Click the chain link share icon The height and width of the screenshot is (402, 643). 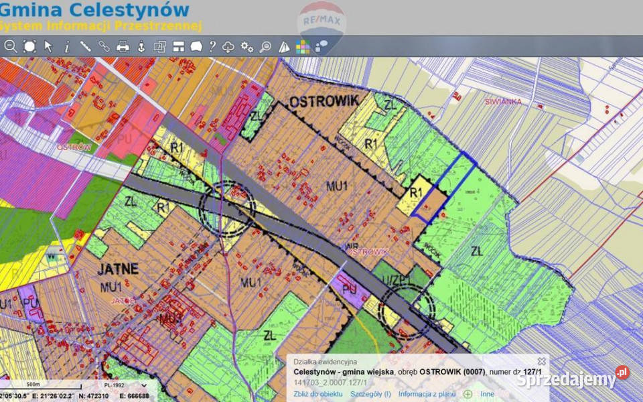104,46
